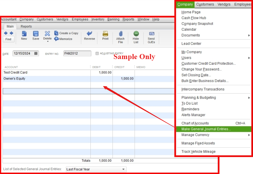Open Last Fiscal Year dropdown

coord(96,169)
